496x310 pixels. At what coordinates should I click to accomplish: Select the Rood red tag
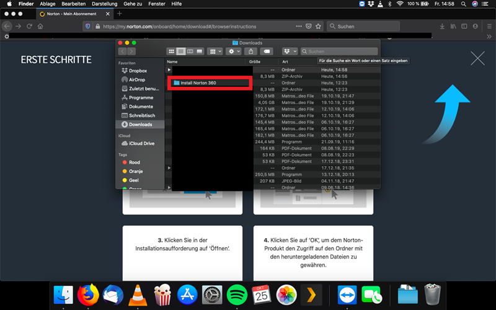click(131, 162)
